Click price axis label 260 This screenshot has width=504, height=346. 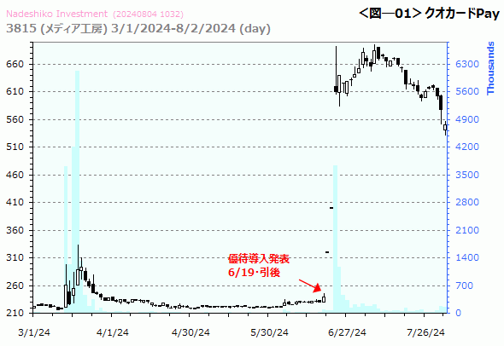(15, 285)
